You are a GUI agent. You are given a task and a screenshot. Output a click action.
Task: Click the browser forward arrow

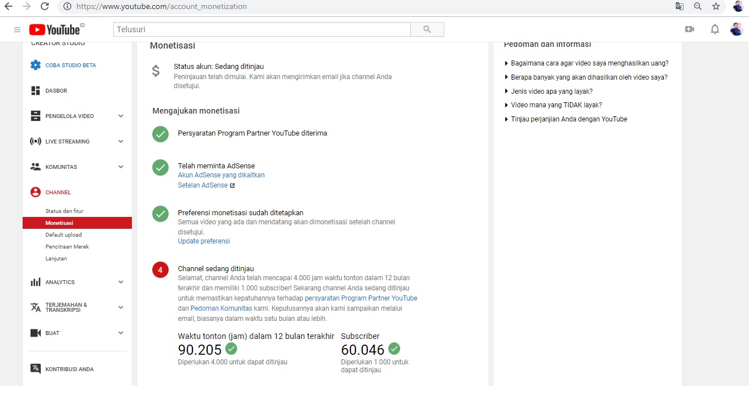[26, 7]
